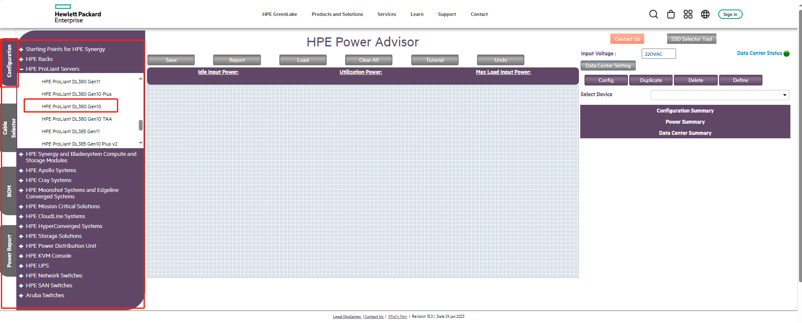The height and width of the screenshot is (323, 802).
Task: Collapse the HPE ProLiant Servers category
Action: [21, 69]
